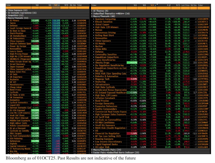Click the -1.08% Financial De-Regulation 1D cell
This screenshot has width=215, height=163.
(132, 134)
